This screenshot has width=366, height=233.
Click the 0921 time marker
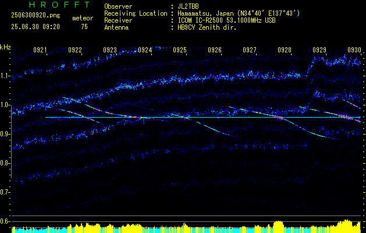[x=40, y=50]
